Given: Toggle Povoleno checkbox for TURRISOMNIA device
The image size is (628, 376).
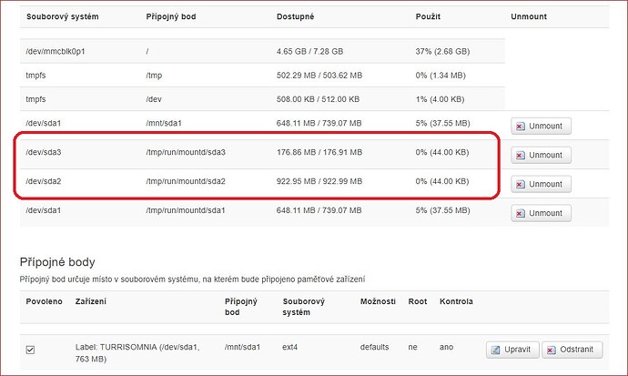Looking at the screenshot, I should [30, 350].
